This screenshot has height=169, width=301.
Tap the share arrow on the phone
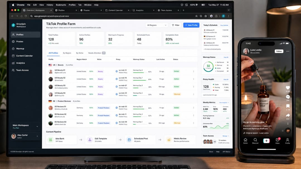[x=288, y=115]
